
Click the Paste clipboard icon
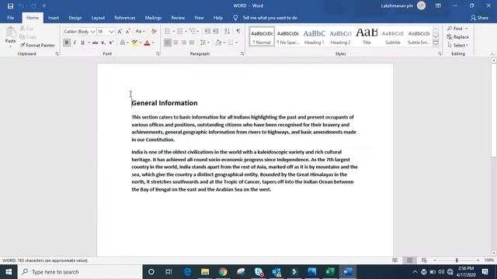[10, 33]
